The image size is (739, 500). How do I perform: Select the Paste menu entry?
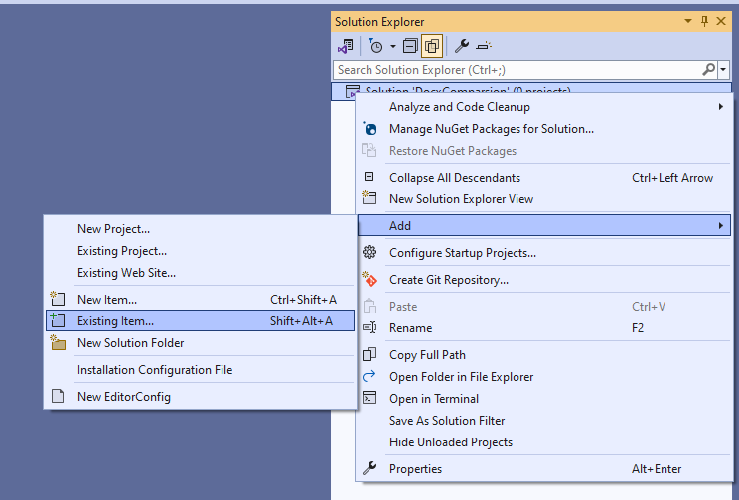click(544, 307)
